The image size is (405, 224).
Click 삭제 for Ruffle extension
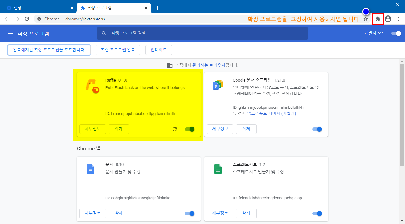pyautogui.click(x=119, y=129)
